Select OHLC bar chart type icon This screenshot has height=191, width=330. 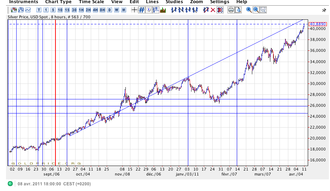pyautogui.click(x=21, y=10)
